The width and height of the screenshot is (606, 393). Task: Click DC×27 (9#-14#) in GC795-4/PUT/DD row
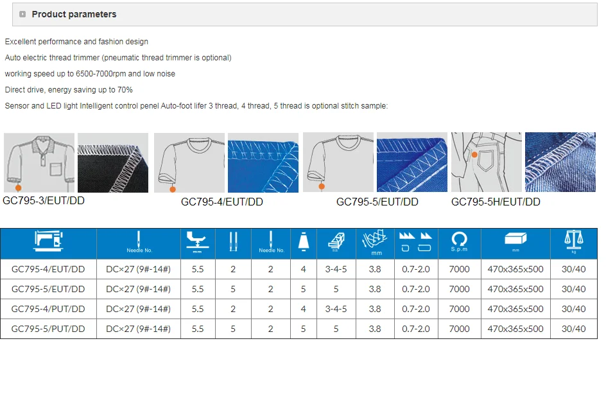point(139,309)
